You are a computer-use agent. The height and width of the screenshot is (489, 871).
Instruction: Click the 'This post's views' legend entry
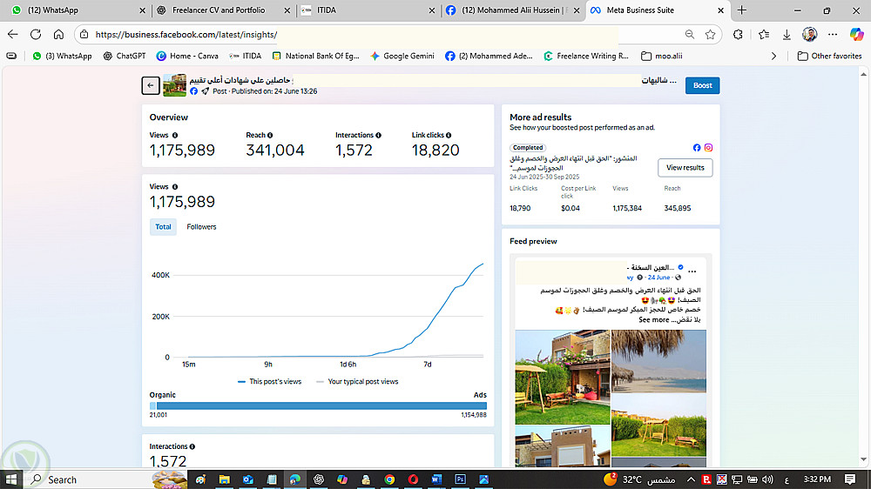point(269,381)
